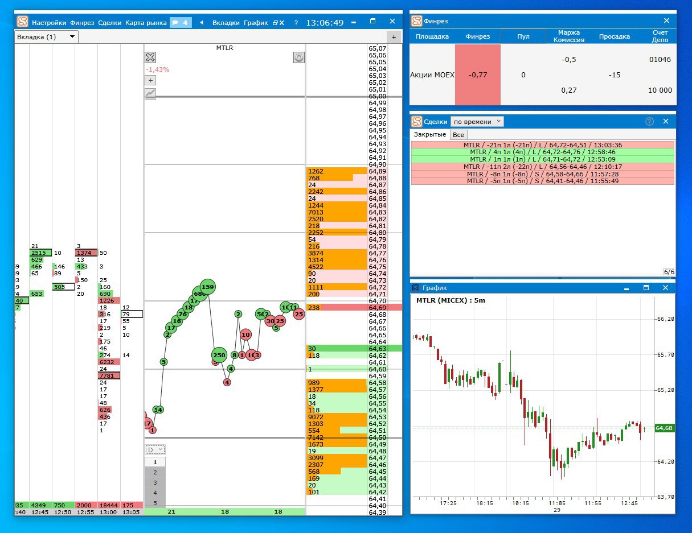Open the Сделки menu in main window

(110, 23)
